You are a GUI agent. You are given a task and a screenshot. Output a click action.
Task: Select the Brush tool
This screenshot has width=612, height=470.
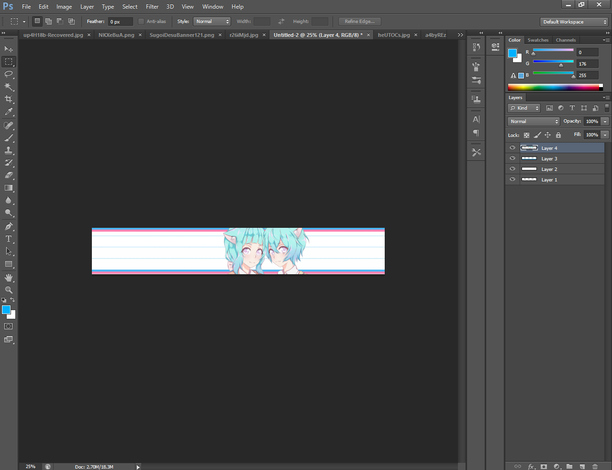pos(9,138)
